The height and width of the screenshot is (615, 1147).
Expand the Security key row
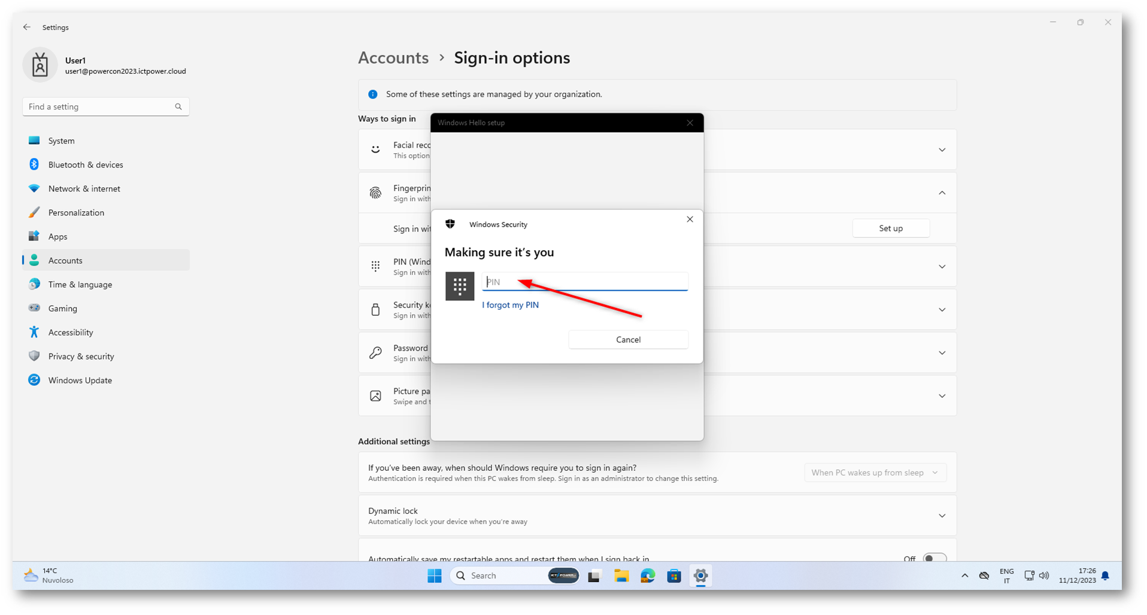pyautogui.click(x=942, y=309)
